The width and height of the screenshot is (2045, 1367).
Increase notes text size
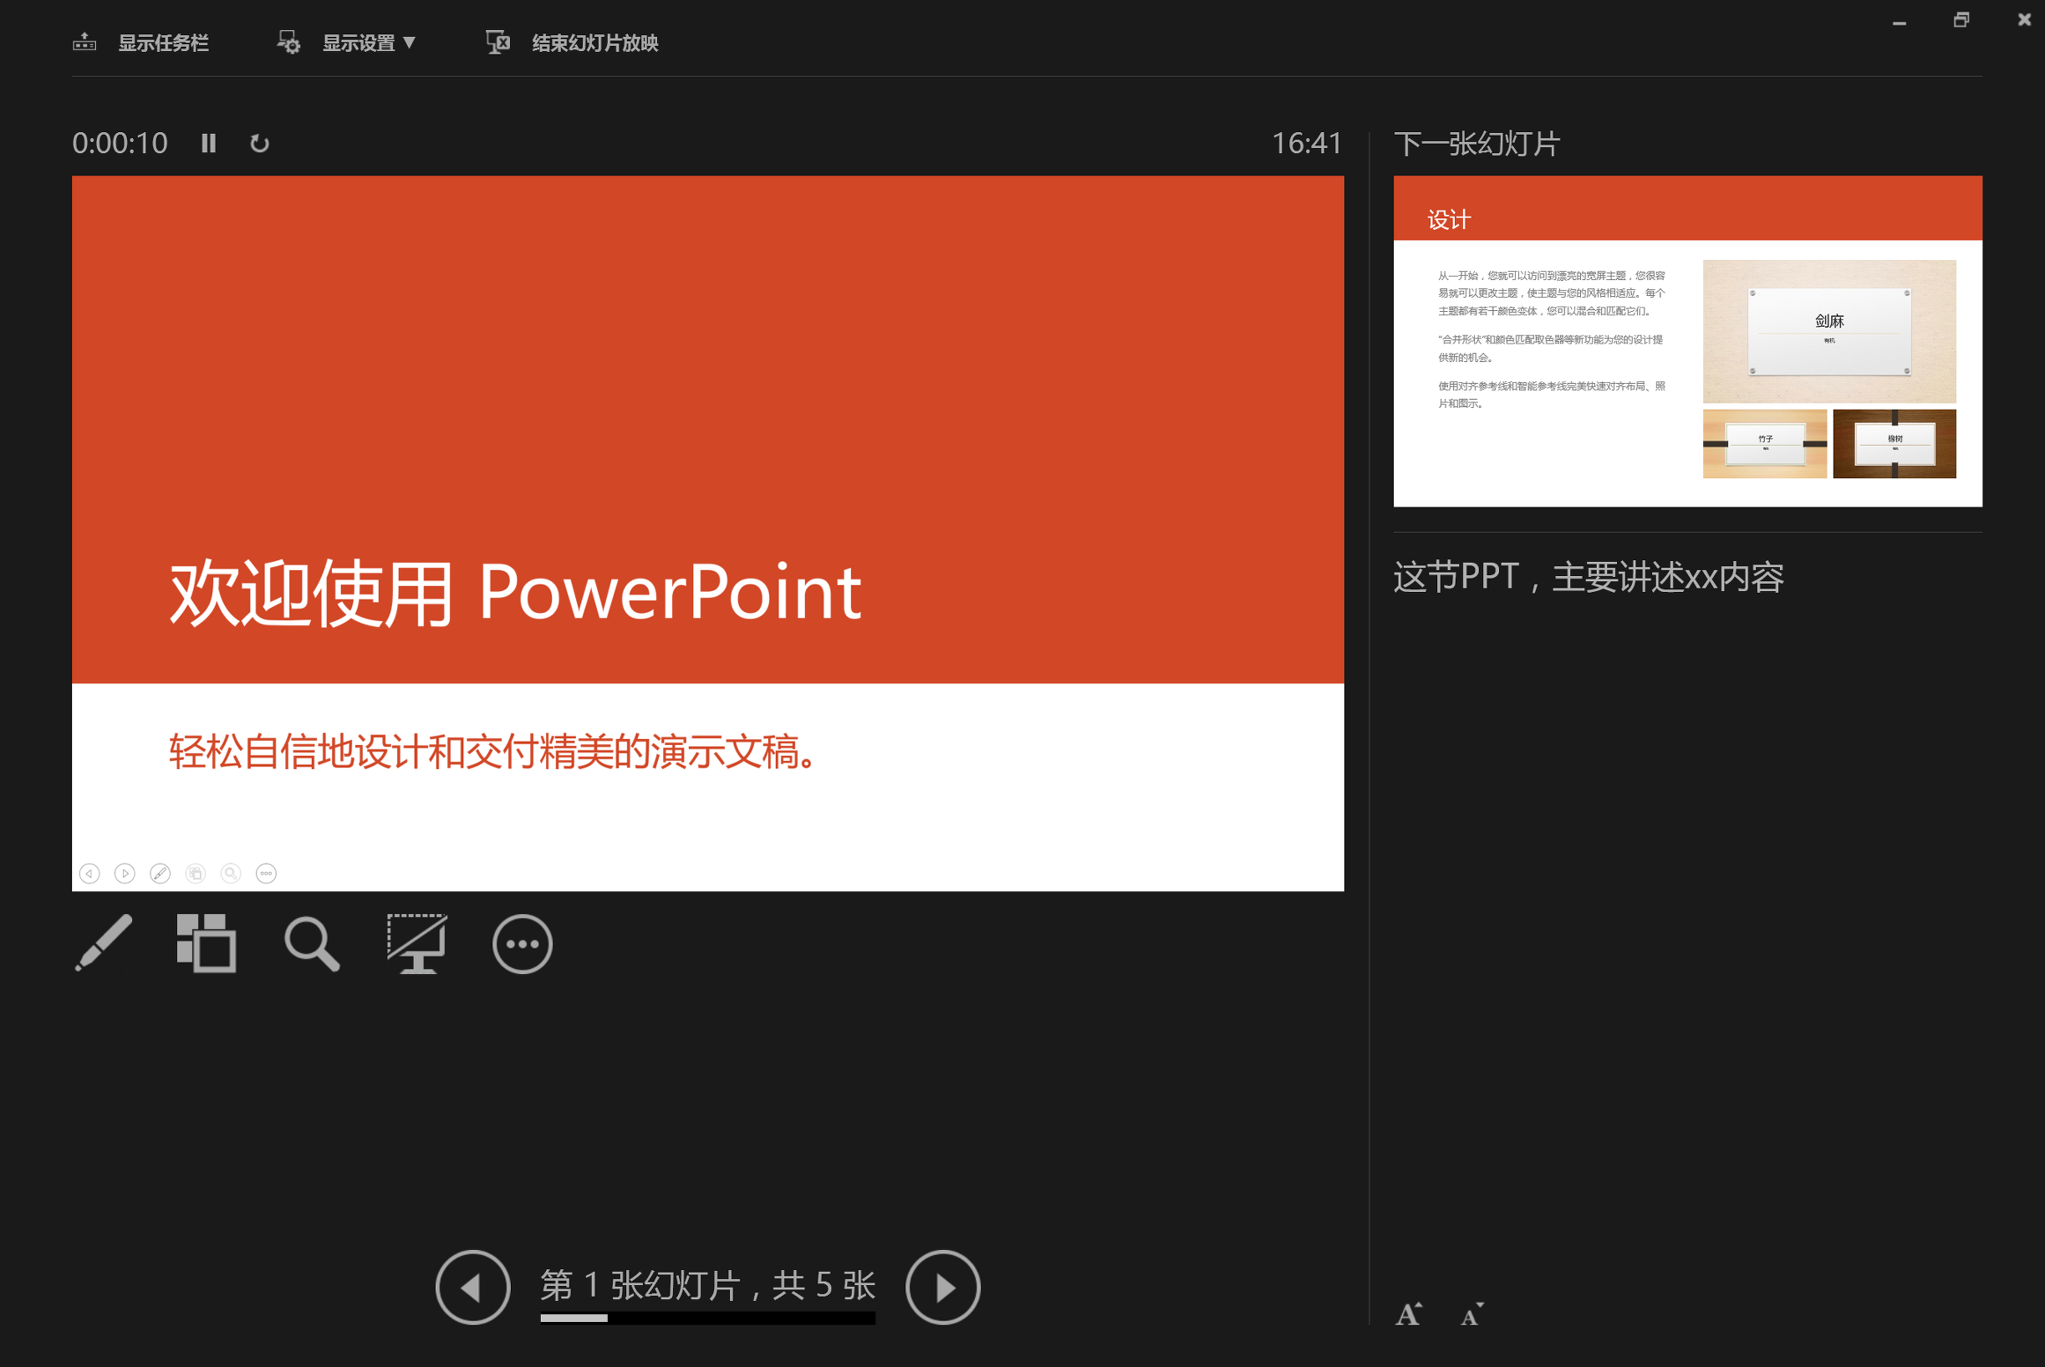tap(1410, 1313)
